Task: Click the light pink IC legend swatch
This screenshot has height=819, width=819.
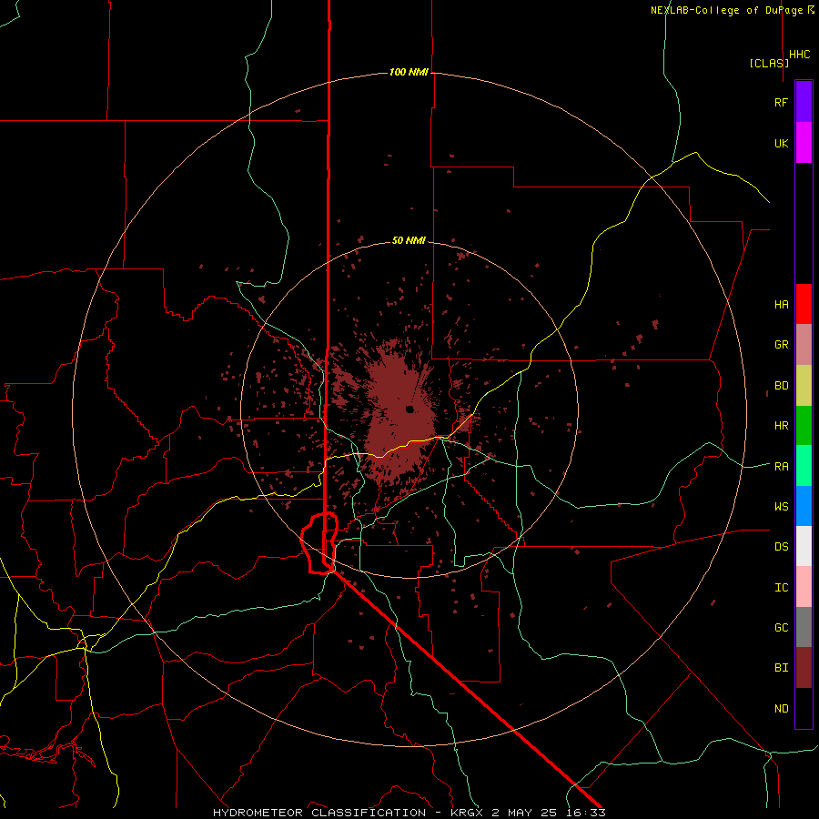Action: coord(804,587)
